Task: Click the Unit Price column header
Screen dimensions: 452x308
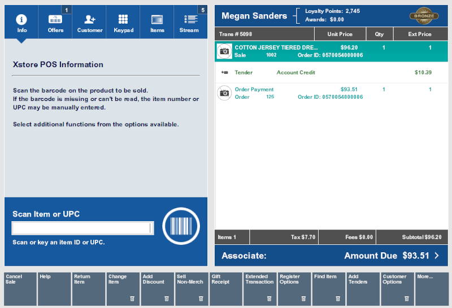Action: pyautogui.click(x=340, y=34)
